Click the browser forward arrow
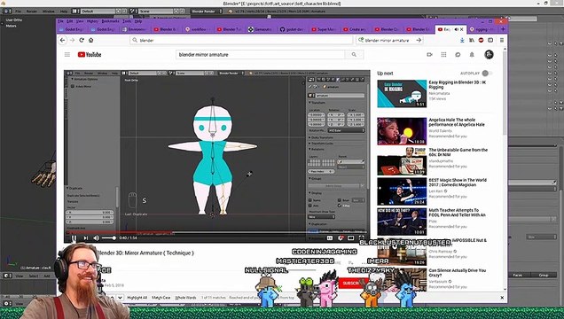Image resolution: width=564 pixels, height=319 pixels. pyautogui.click(x=73, y=40)
